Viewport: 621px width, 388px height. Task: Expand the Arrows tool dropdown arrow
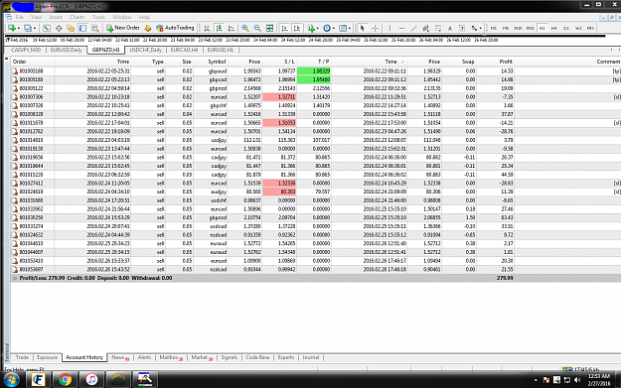pyautogui.click(x=480, y=29)
